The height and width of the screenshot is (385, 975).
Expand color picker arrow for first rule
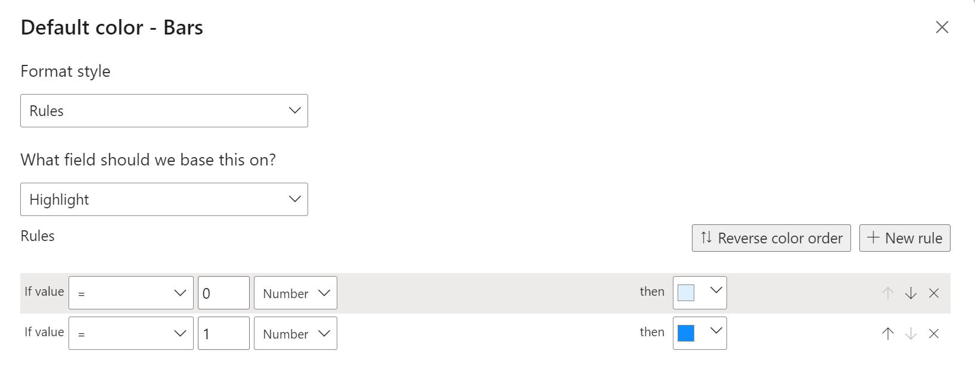(x=716, y=291)
